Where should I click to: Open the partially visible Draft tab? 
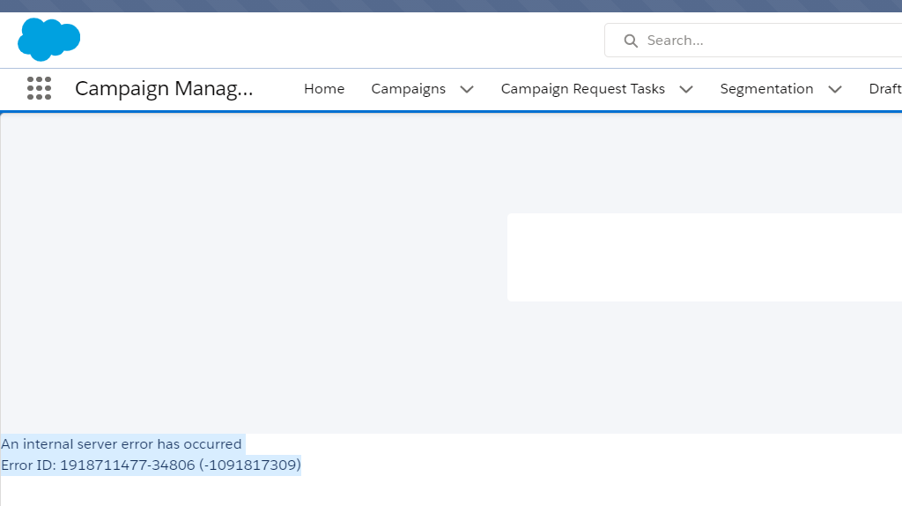(x=884, y=89)
